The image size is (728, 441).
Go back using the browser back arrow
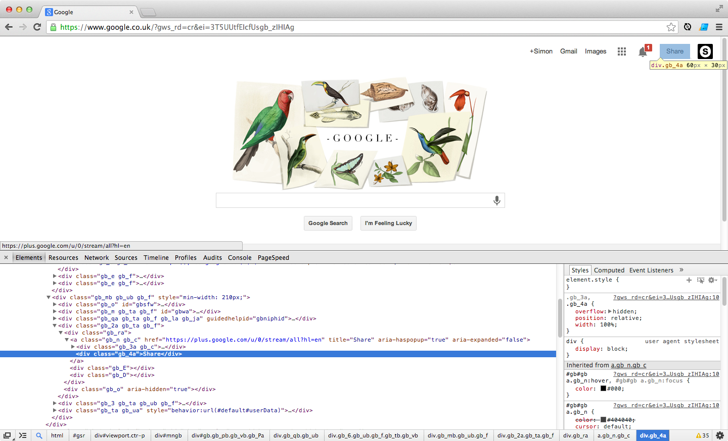click(9, 27)
